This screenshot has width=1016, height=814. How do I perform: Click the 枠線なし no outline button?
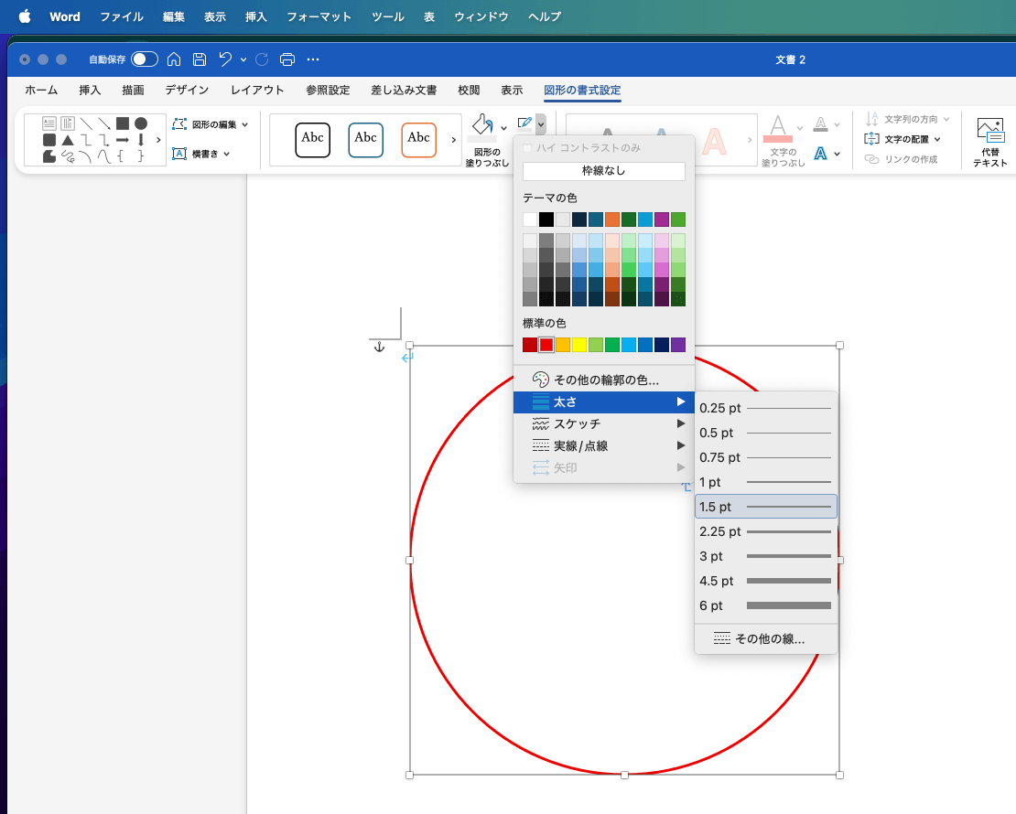604,171
